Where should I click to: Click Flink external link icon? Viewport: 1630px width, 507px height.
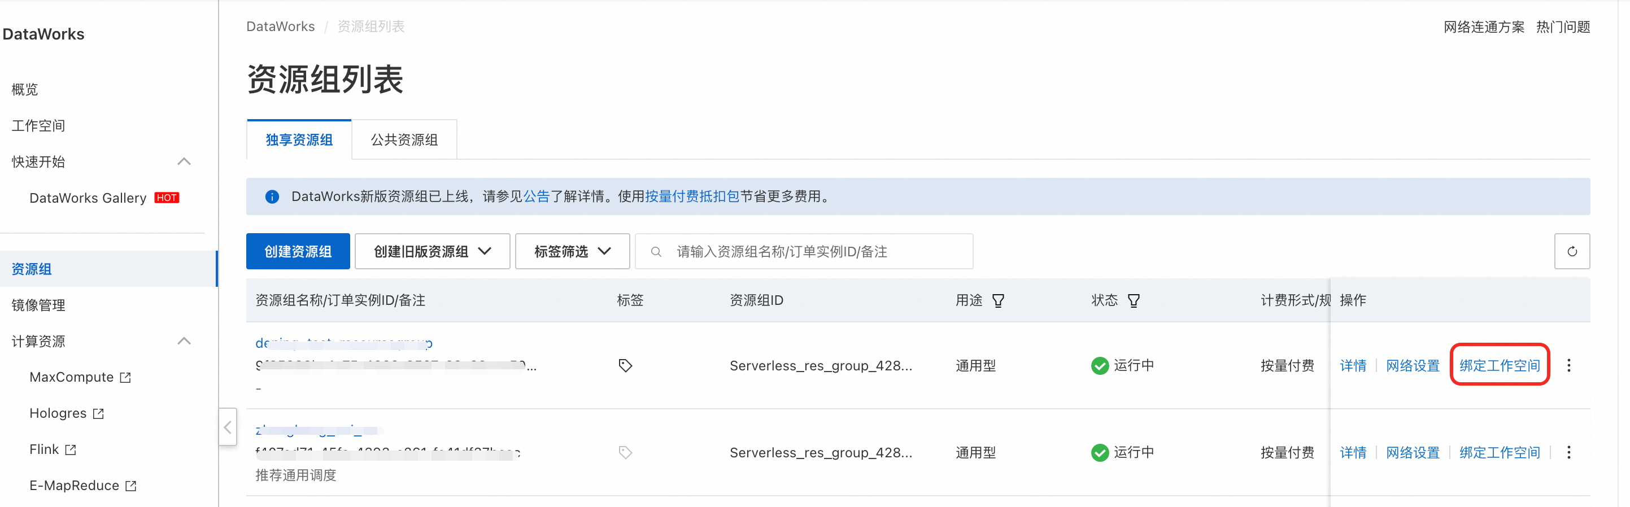(x=71, y=449)
